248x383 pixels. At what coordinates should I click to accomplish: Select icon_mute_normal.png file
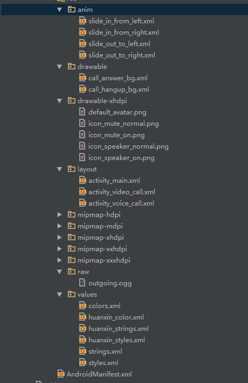(x=124, y=124)
